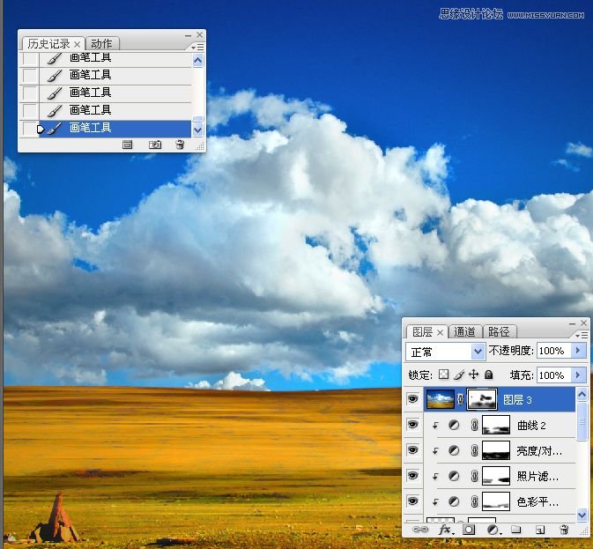Click clipping arrow on 曲线 2 layer

435,426
